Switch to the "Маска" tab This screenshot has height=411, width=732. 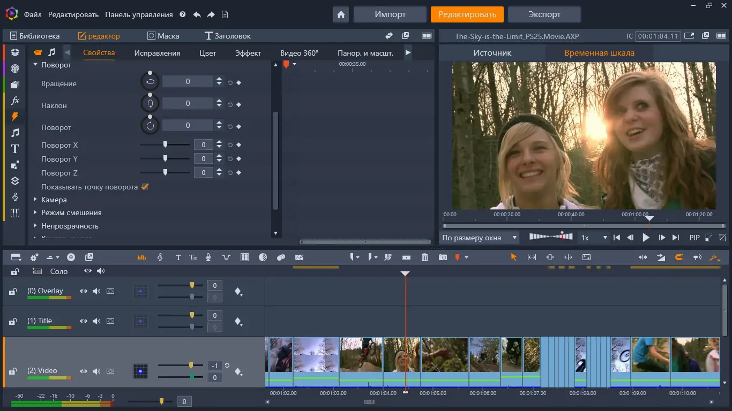pyautogui.click(x=163, y=36)
